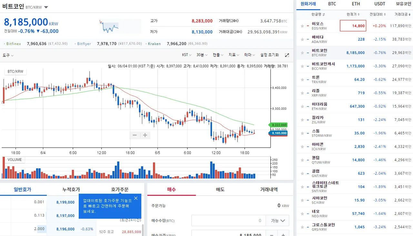Image resolution: width=413 pixels, height=236 pixels.
Task: Toggle favorite star for 에이다 ADA/KRW
Action: tap(302, 39)
